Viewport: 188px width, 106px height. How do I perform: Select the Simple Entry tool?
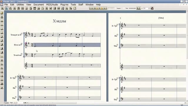tap(27, 9)
